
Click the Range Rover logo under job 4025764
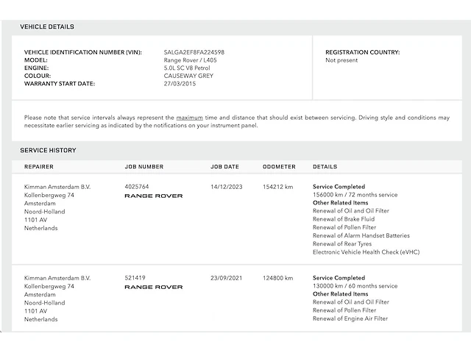154,196
